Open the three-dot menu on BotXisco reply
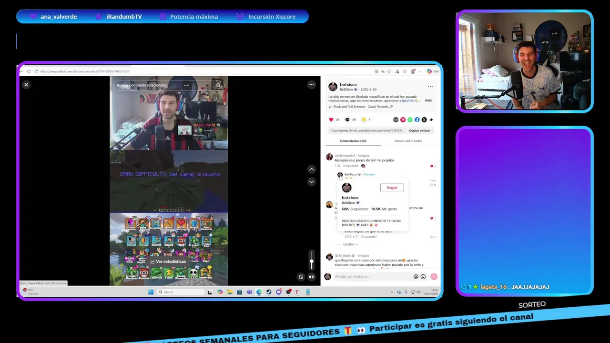Screen dimensions: 610x343 coord(433,181)
